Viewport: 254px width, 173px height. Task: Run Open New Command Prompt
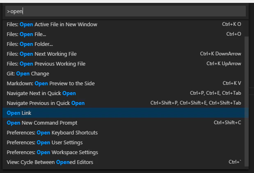pyautogui.click(x=126, y=123)
